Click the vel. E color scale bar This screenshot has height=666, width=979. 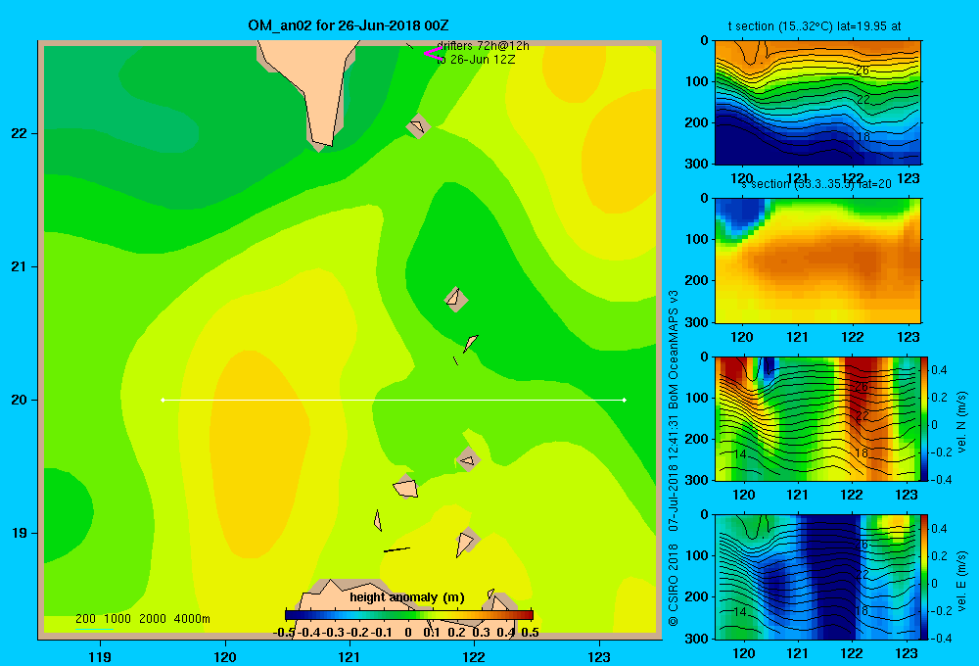coord(924,577)
